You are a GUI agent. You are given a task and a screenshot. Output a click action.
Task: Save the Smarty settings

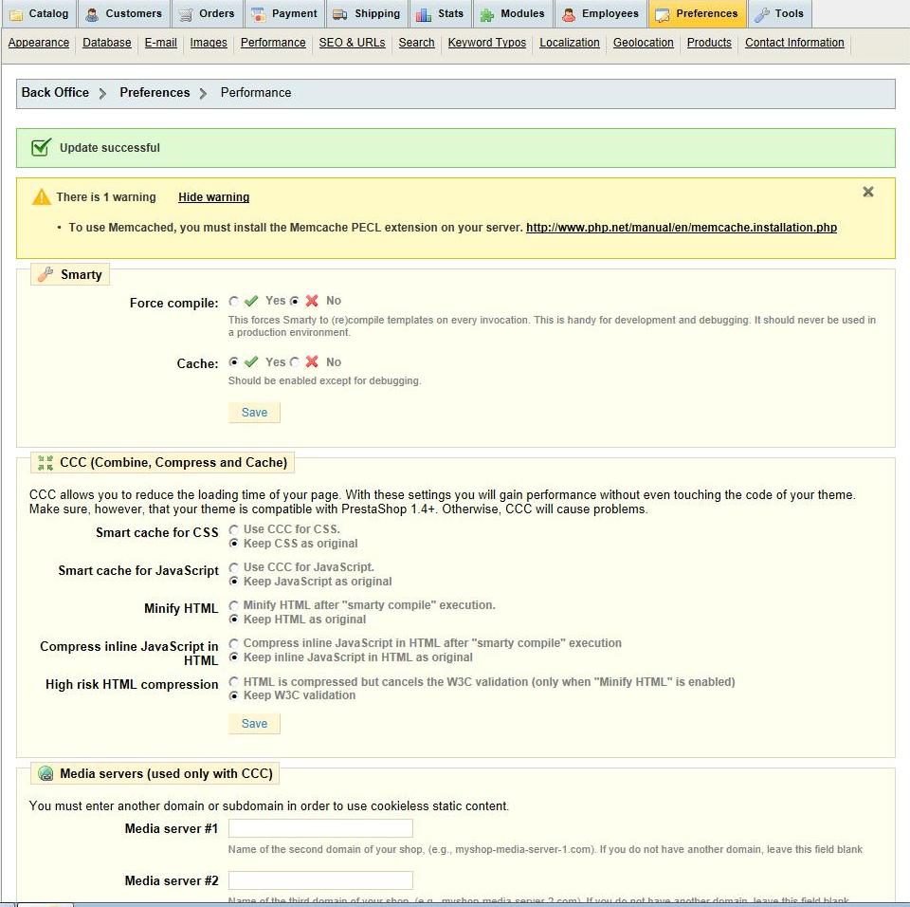click(x=254, y=413)
